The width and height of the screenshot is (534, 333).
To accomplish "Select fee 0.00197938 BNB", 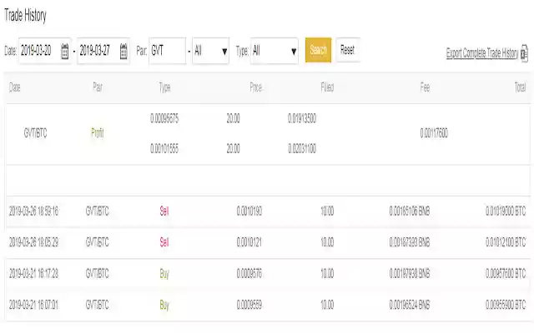I will click(x=410, y=273).
